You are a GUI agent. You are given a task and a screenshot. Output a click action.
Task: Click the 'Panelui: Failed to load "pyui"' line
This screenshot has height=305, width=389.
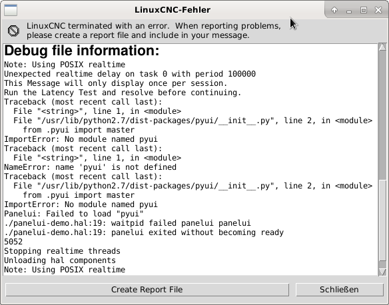[74, 214]
